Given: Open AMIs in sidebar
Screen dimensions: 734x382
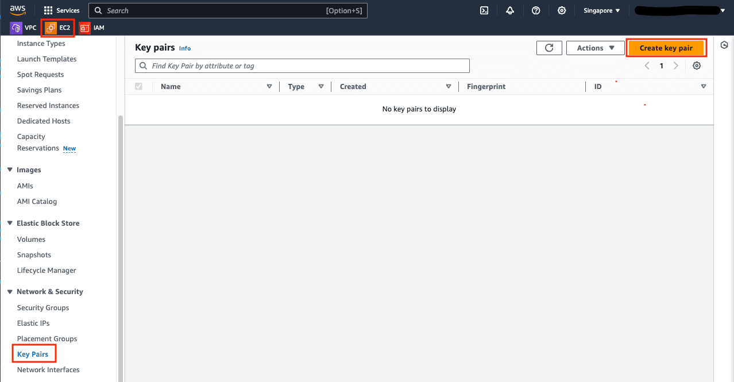Looking at the screenshot, I should coord(25,186).
